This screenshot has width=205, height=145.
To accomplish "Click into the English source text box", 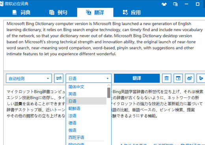I will coord(104,45).
